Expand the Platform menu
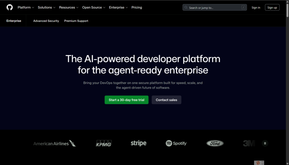The image size is (289, 165). 26,8
